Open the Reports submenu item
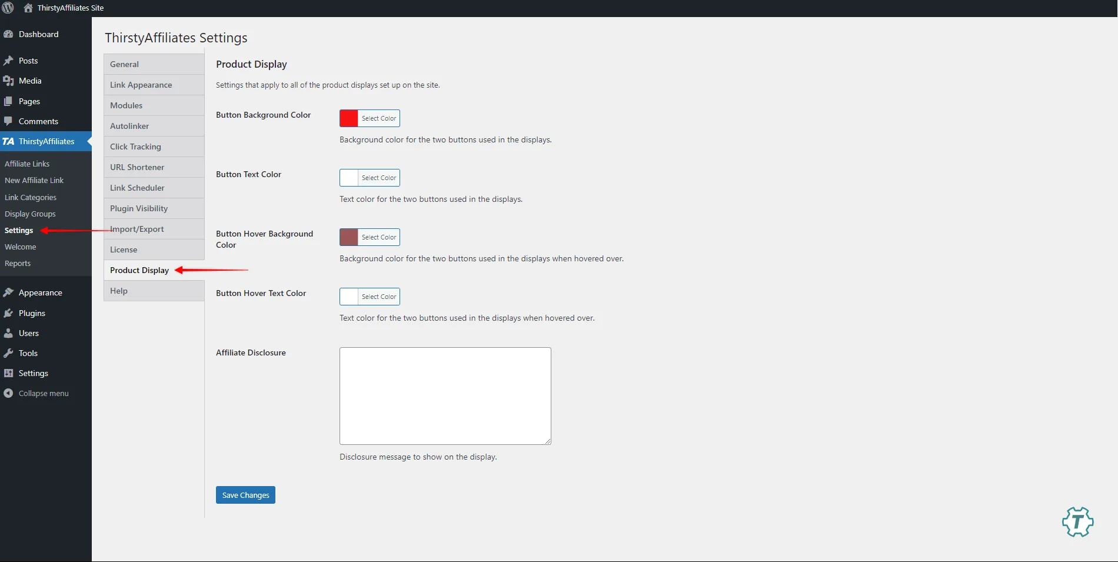 [18, 263]
